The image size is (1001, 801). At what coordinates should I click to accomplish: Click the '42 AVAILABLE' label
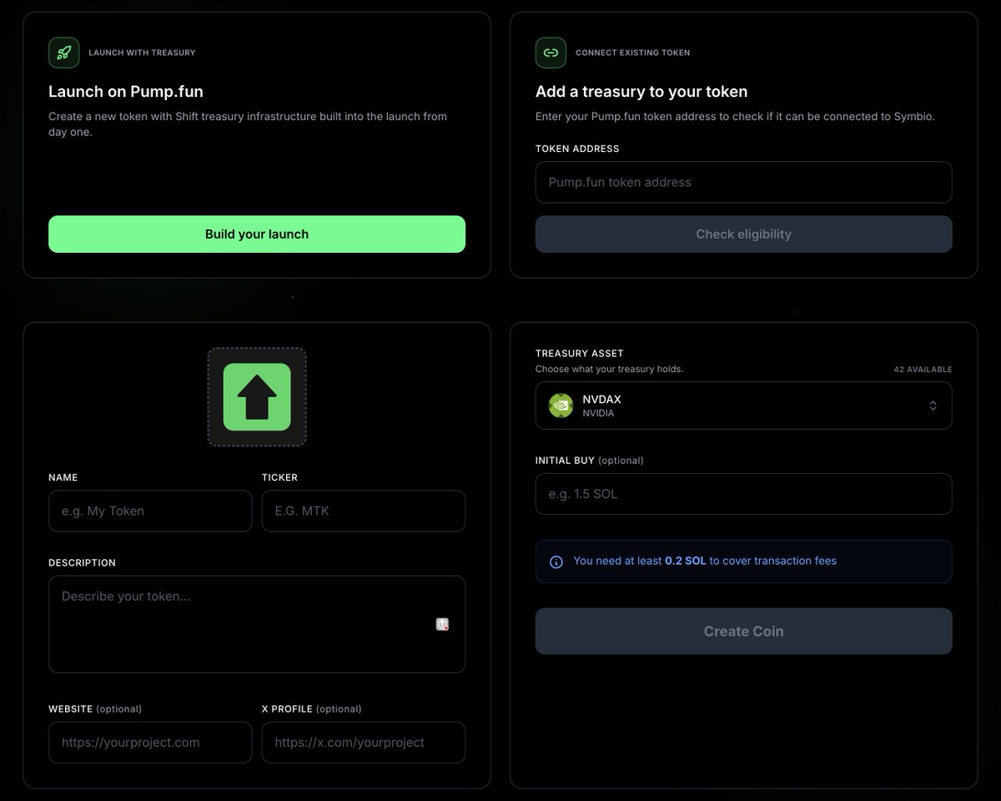coord(923,370)
